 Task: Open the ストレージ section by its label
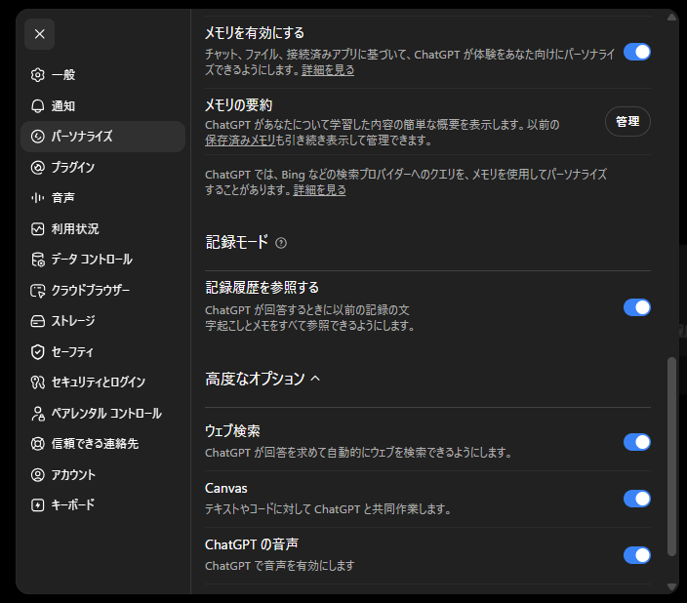click(73, 321)
